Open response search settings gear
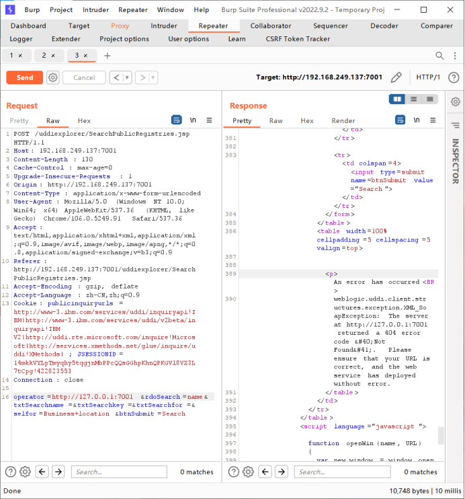The image size is (465, 499). 249,471
